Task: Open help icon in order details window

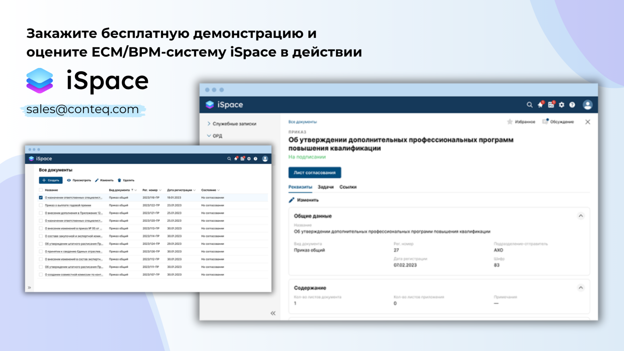Action: (x=572, y=105)
